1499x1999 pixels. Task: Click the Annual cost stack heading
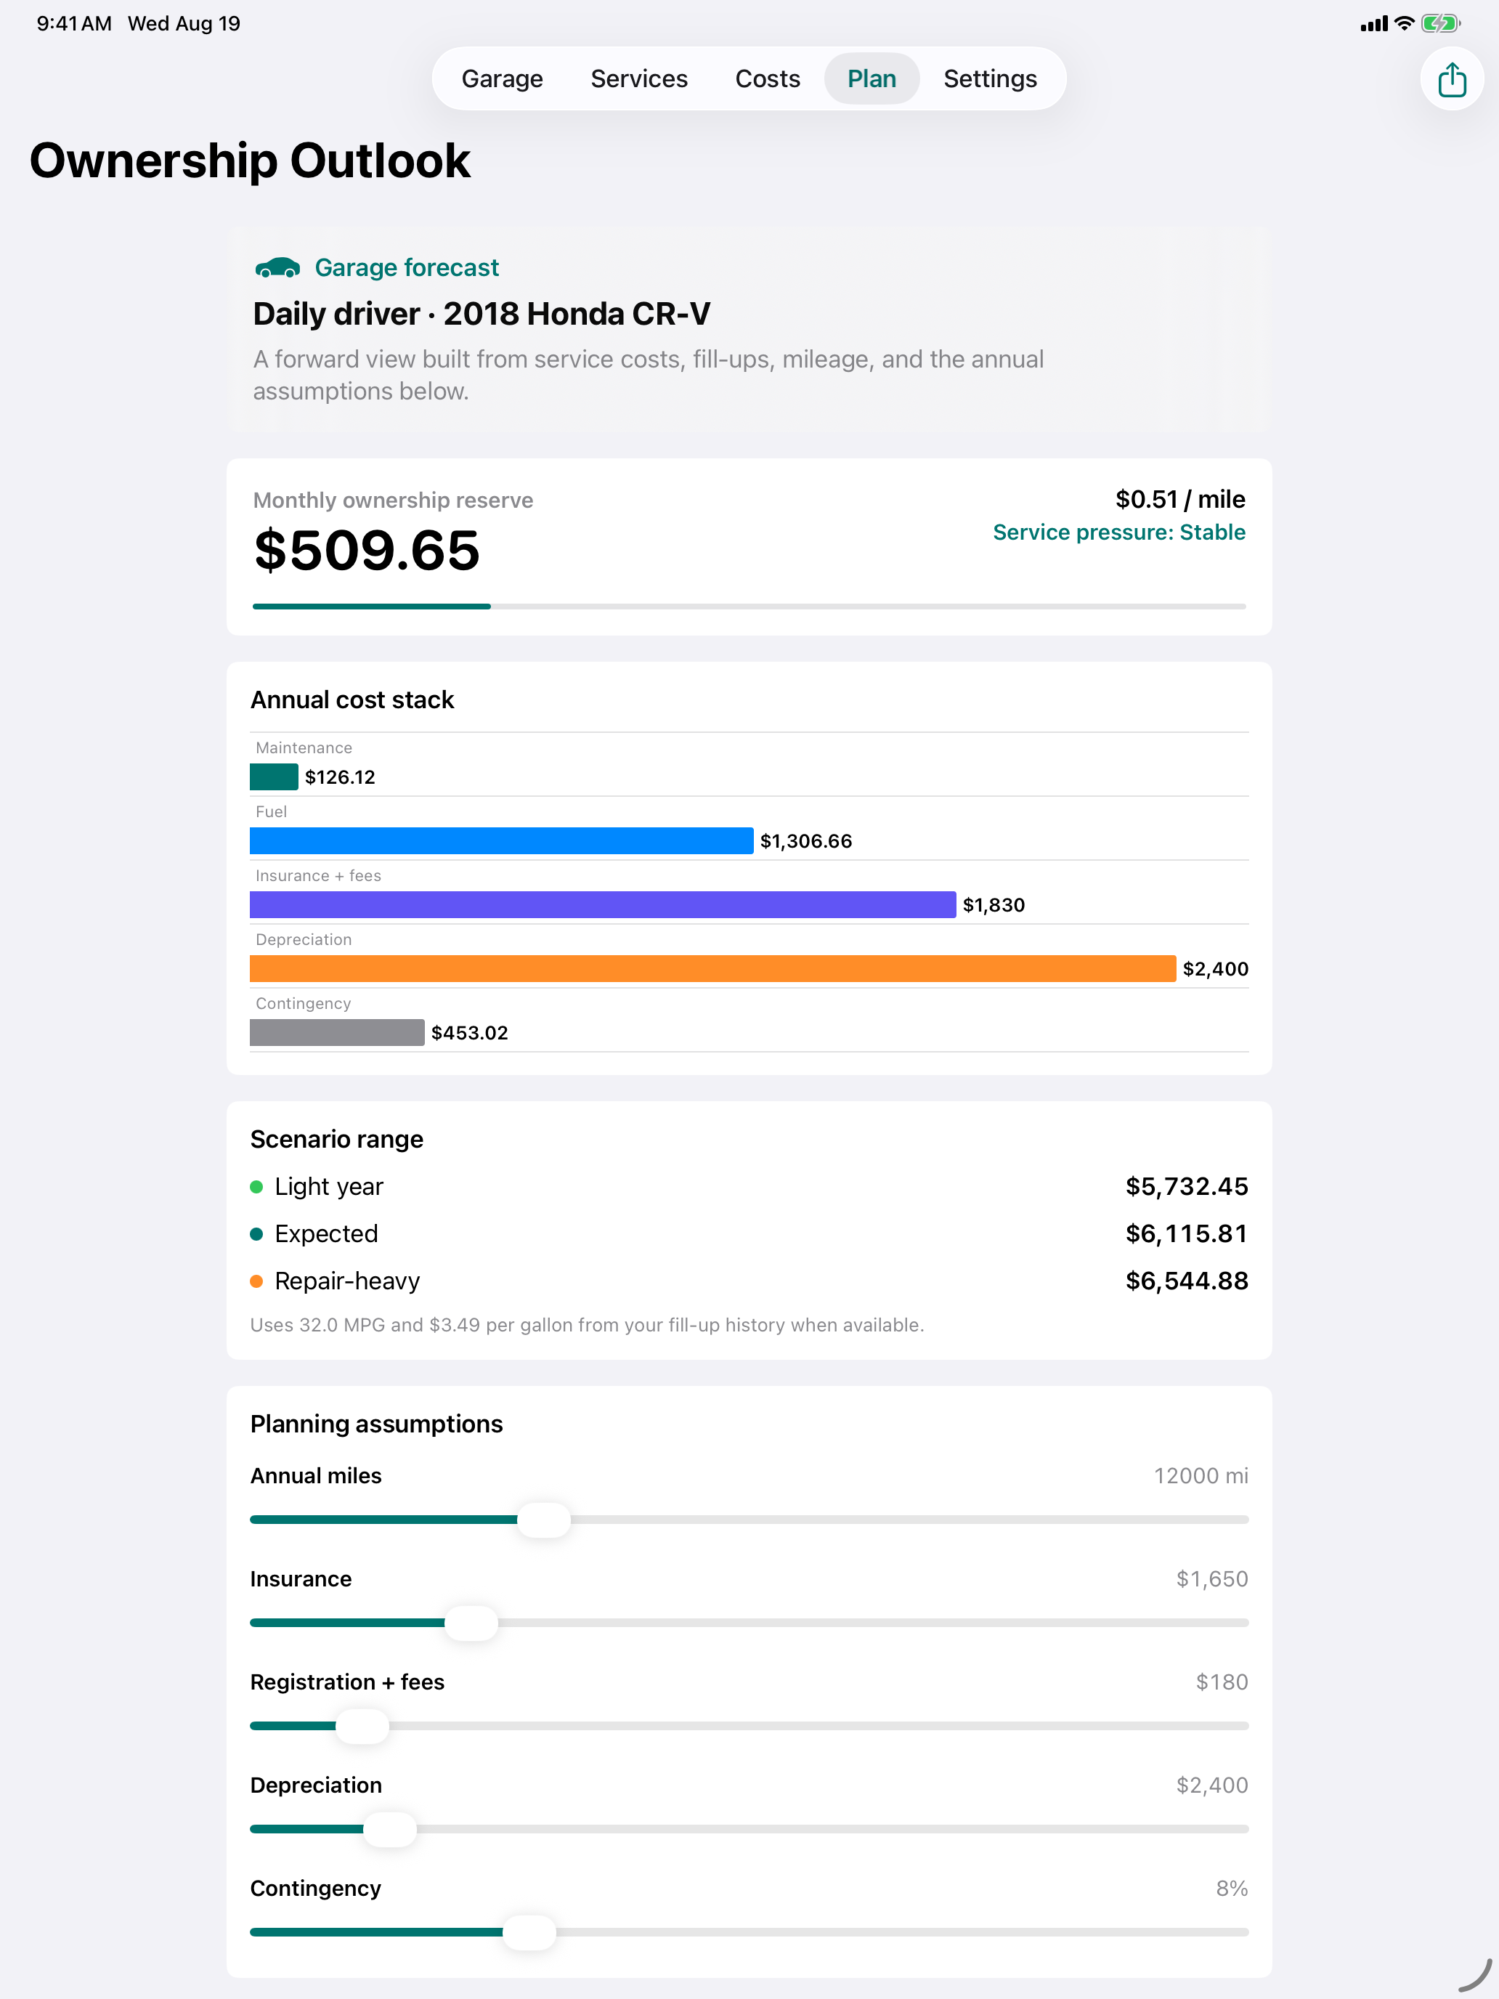[352, 700]
